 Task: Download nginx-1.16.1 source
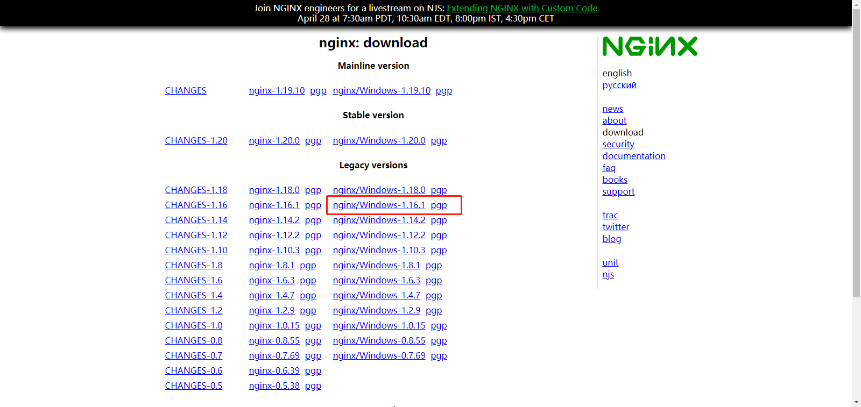[x=274, y=205]
